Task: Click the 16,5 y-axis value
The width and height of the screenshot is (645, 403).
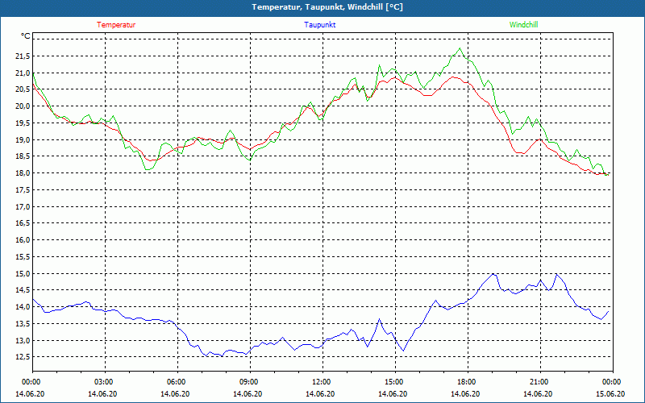Action: point(23,223)
